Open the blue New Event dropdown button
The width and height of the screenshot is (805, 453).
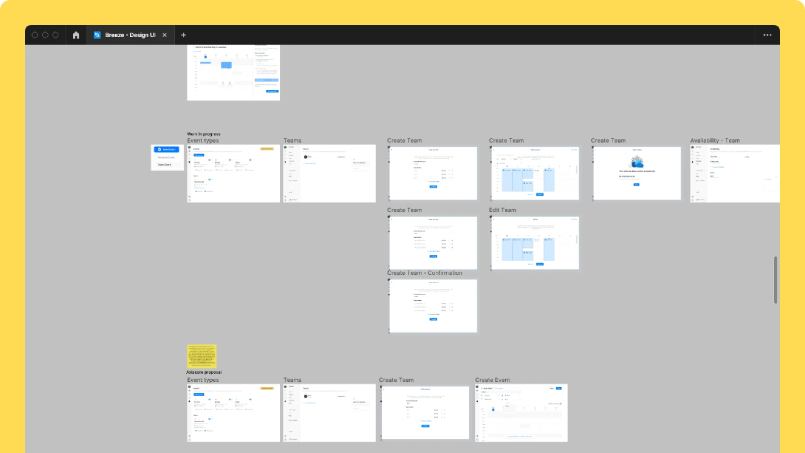tap(167, 150)
